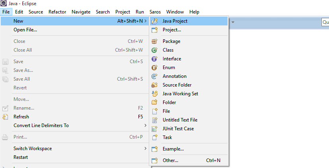329x168 pixels.
Task: Open the Help menu
Action: [x=194, y=12]
